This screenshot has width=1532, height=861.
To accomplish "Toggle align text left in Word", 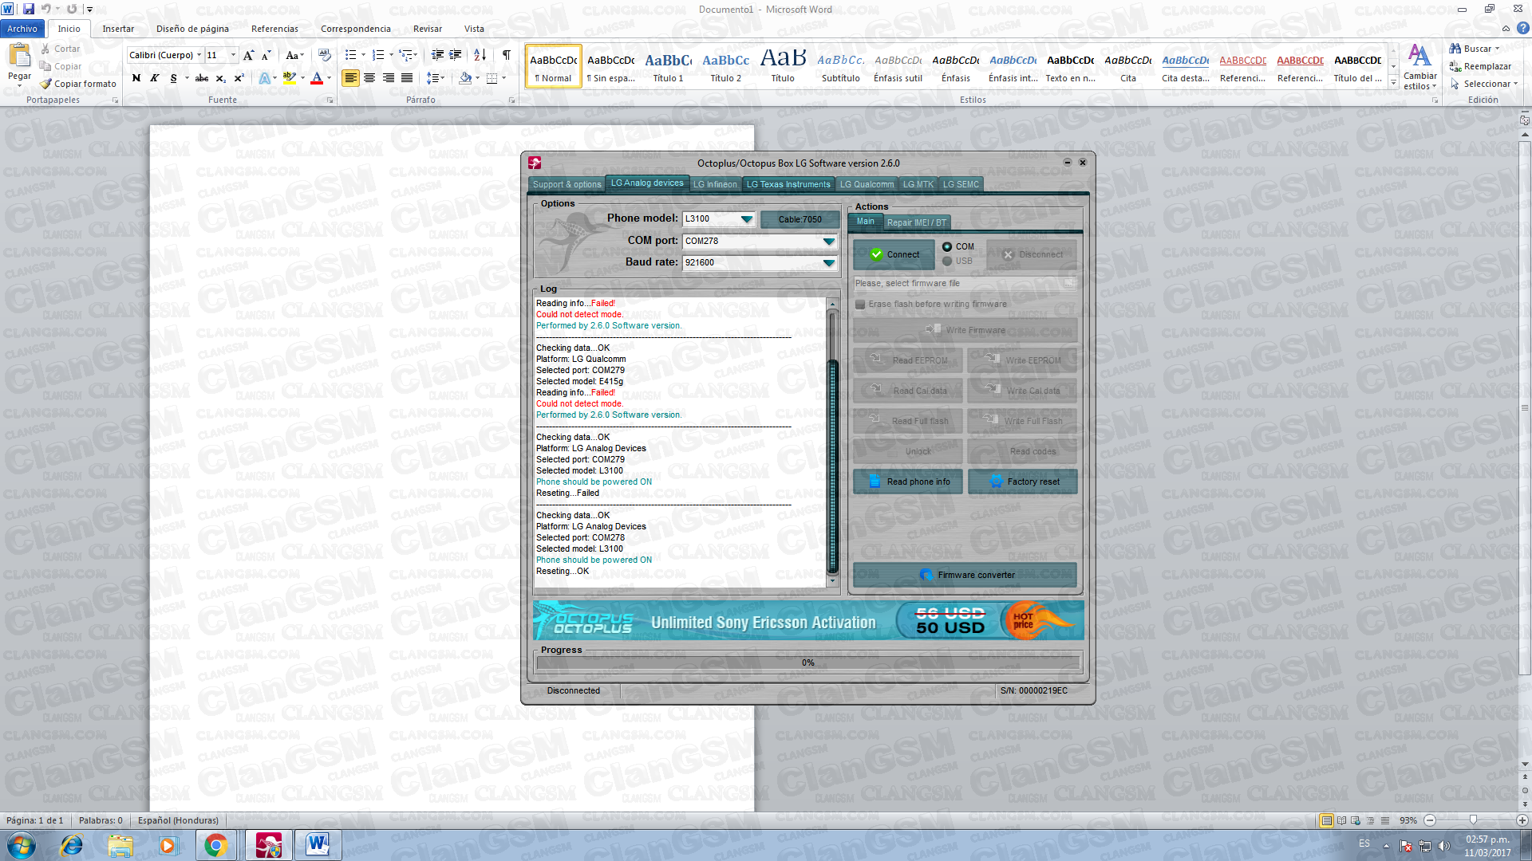I will pyautogui.click(x=350, y=78).
